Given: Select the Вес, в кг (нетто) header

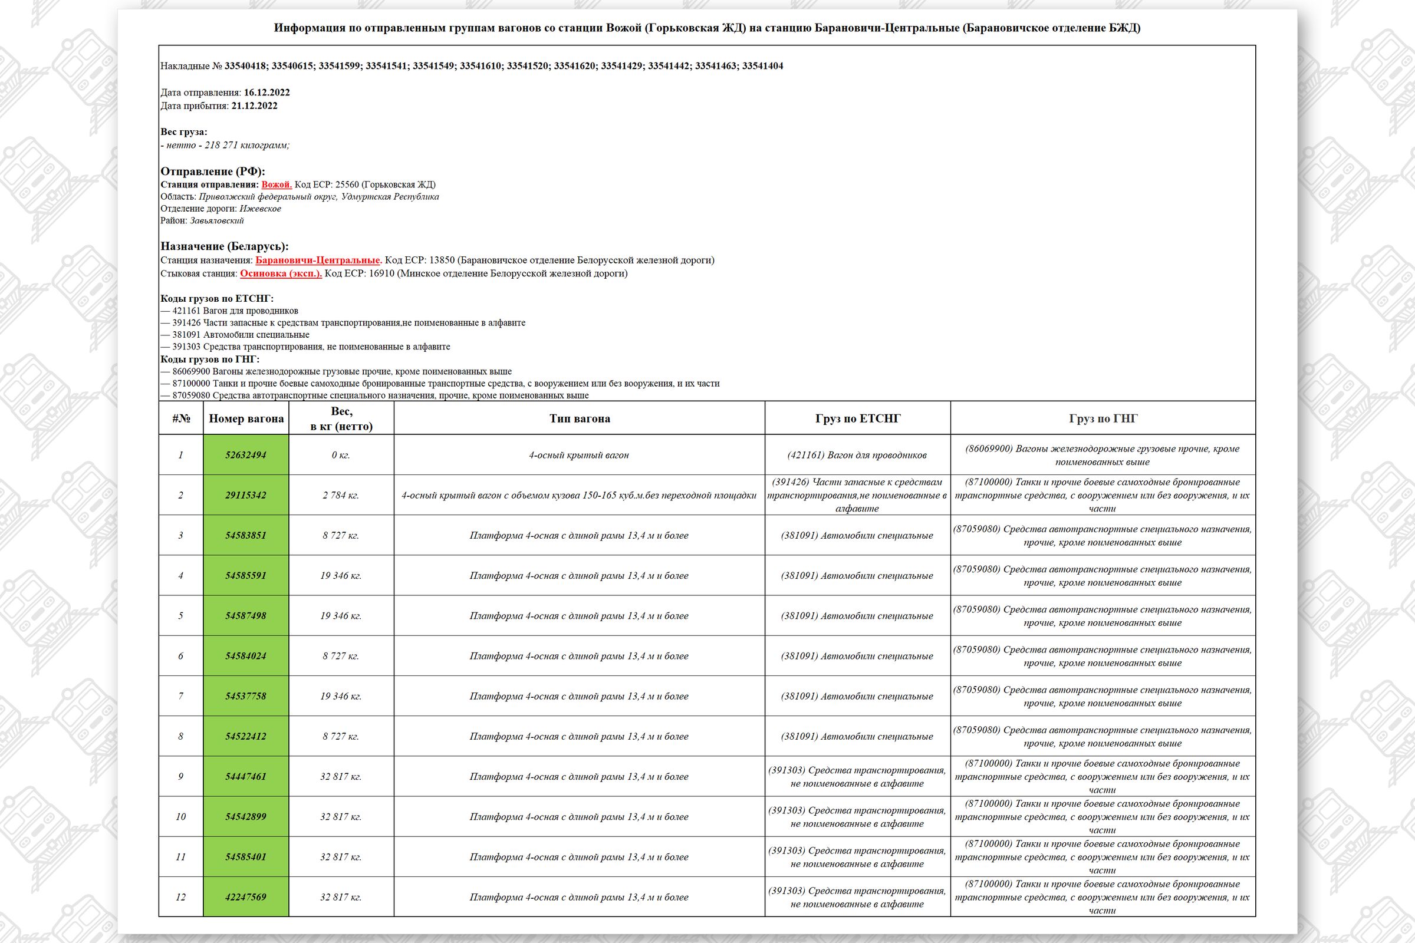Looking at the screenshot, I should coord(341,418).
